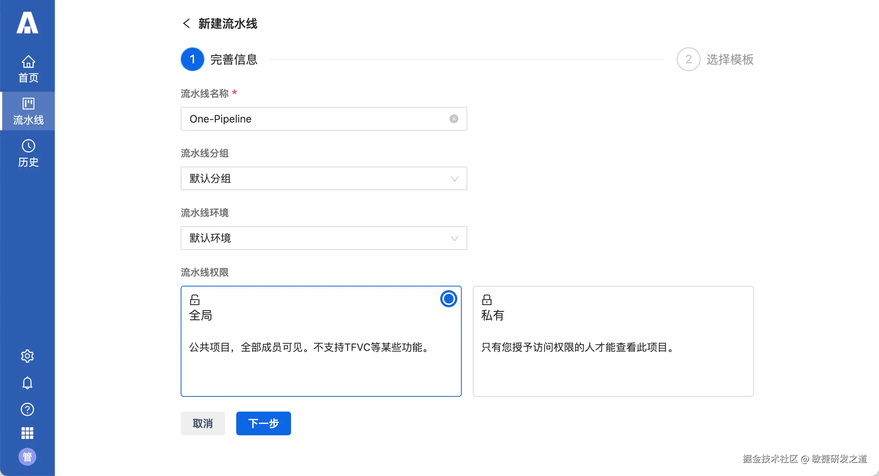
Task: Open notifications bell icon
Action: (x=27, y=383)
